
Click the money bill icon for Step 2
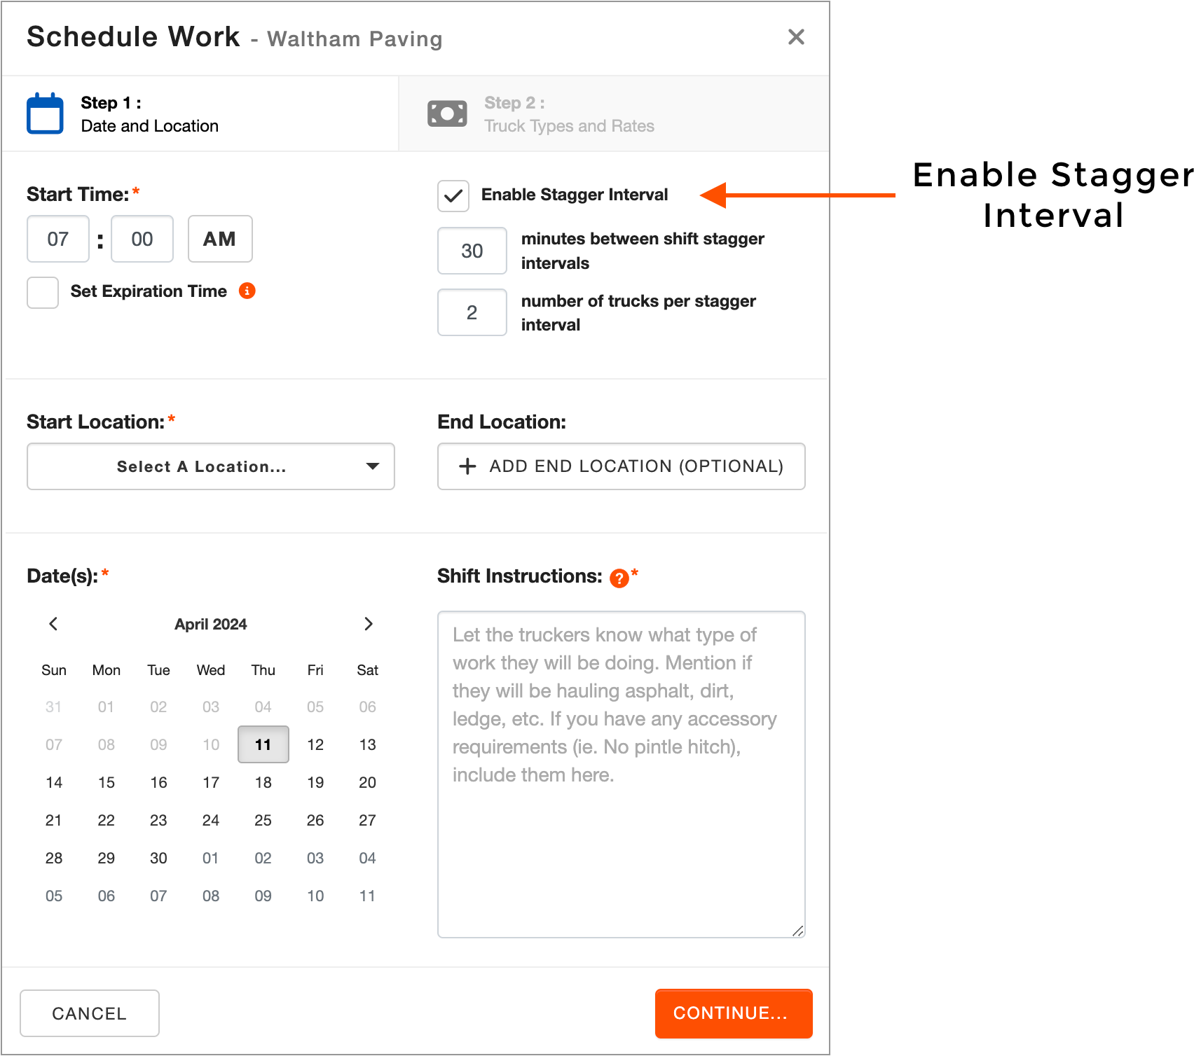coord(447,113)
